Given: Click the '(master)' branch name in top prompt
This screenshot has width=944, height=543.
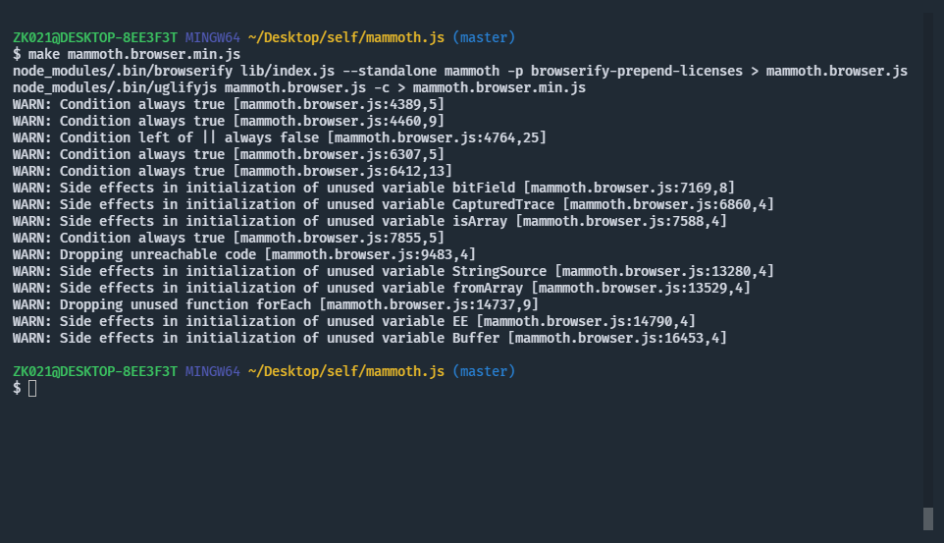Looking at the screenshot, I should (484, 37).
